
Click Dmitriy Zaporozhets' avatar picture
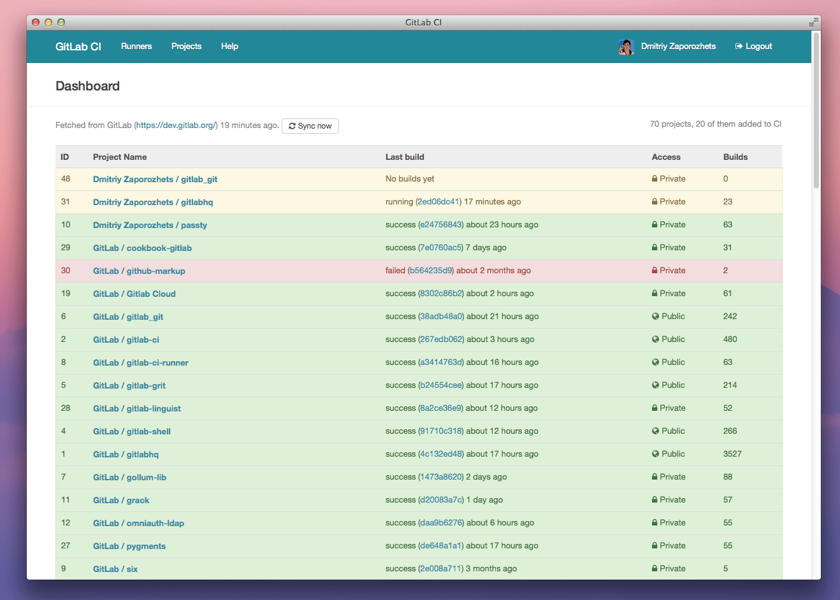(x=625, y=46)
